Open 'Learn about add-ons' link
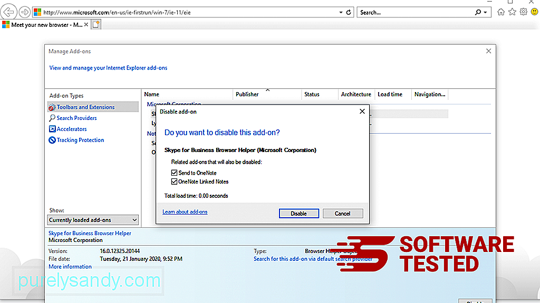This screenshot has width=540, height=303. point(185,212)
